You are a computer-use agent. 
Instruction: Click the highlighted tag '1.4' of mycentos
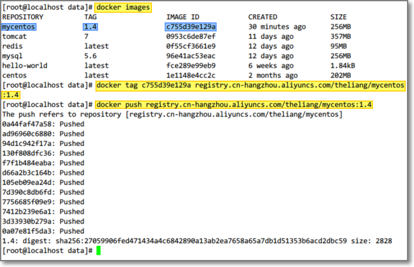[x=90, y=27]
